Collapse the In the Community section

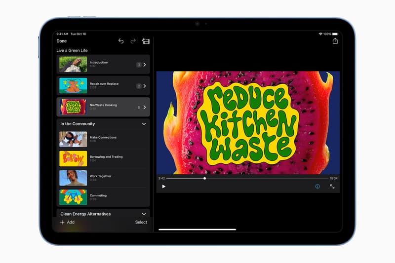[144, 124]
